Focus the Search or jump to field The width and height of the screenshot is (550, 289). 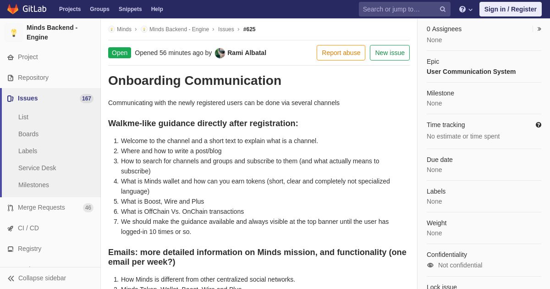pyautogui.click(x=405, y=9)
